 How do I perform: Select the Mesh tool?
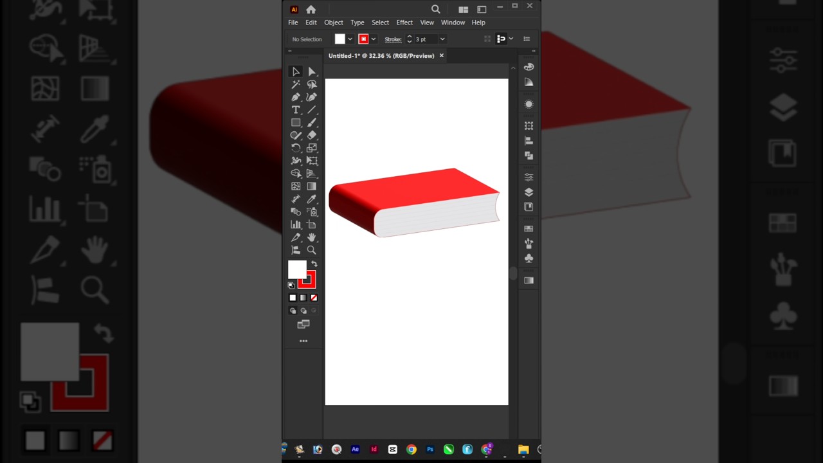point(296,186)
